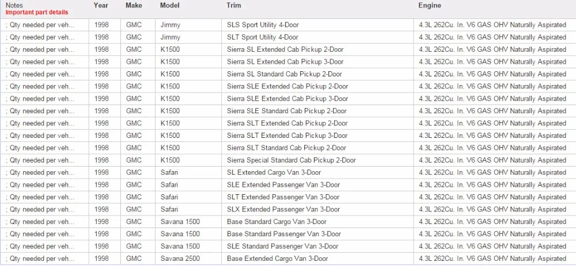Click Sierra SLT Standard Cab Pickup 2-Door
This screenshot has height=266, width=576.
pos(286,148)
